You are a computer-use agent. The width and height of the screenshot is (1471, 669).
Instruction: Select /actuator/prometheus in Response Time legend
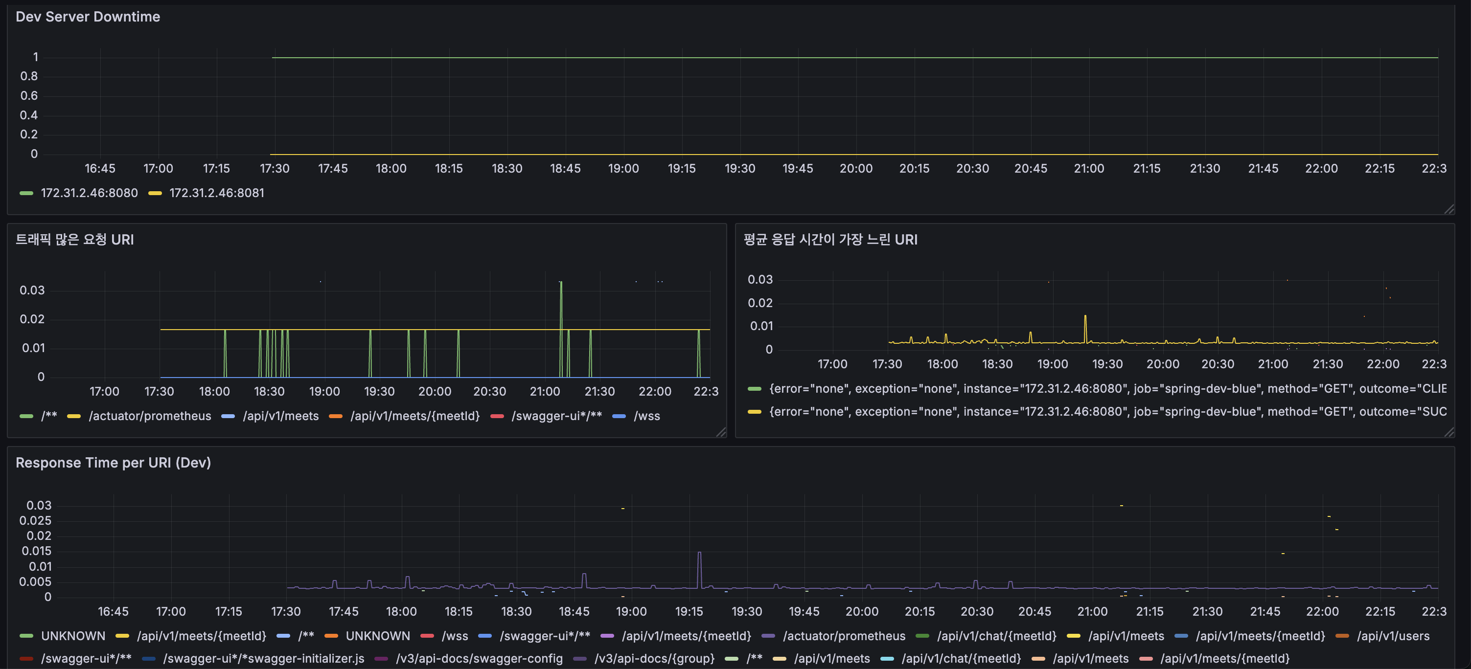(844, 636)
